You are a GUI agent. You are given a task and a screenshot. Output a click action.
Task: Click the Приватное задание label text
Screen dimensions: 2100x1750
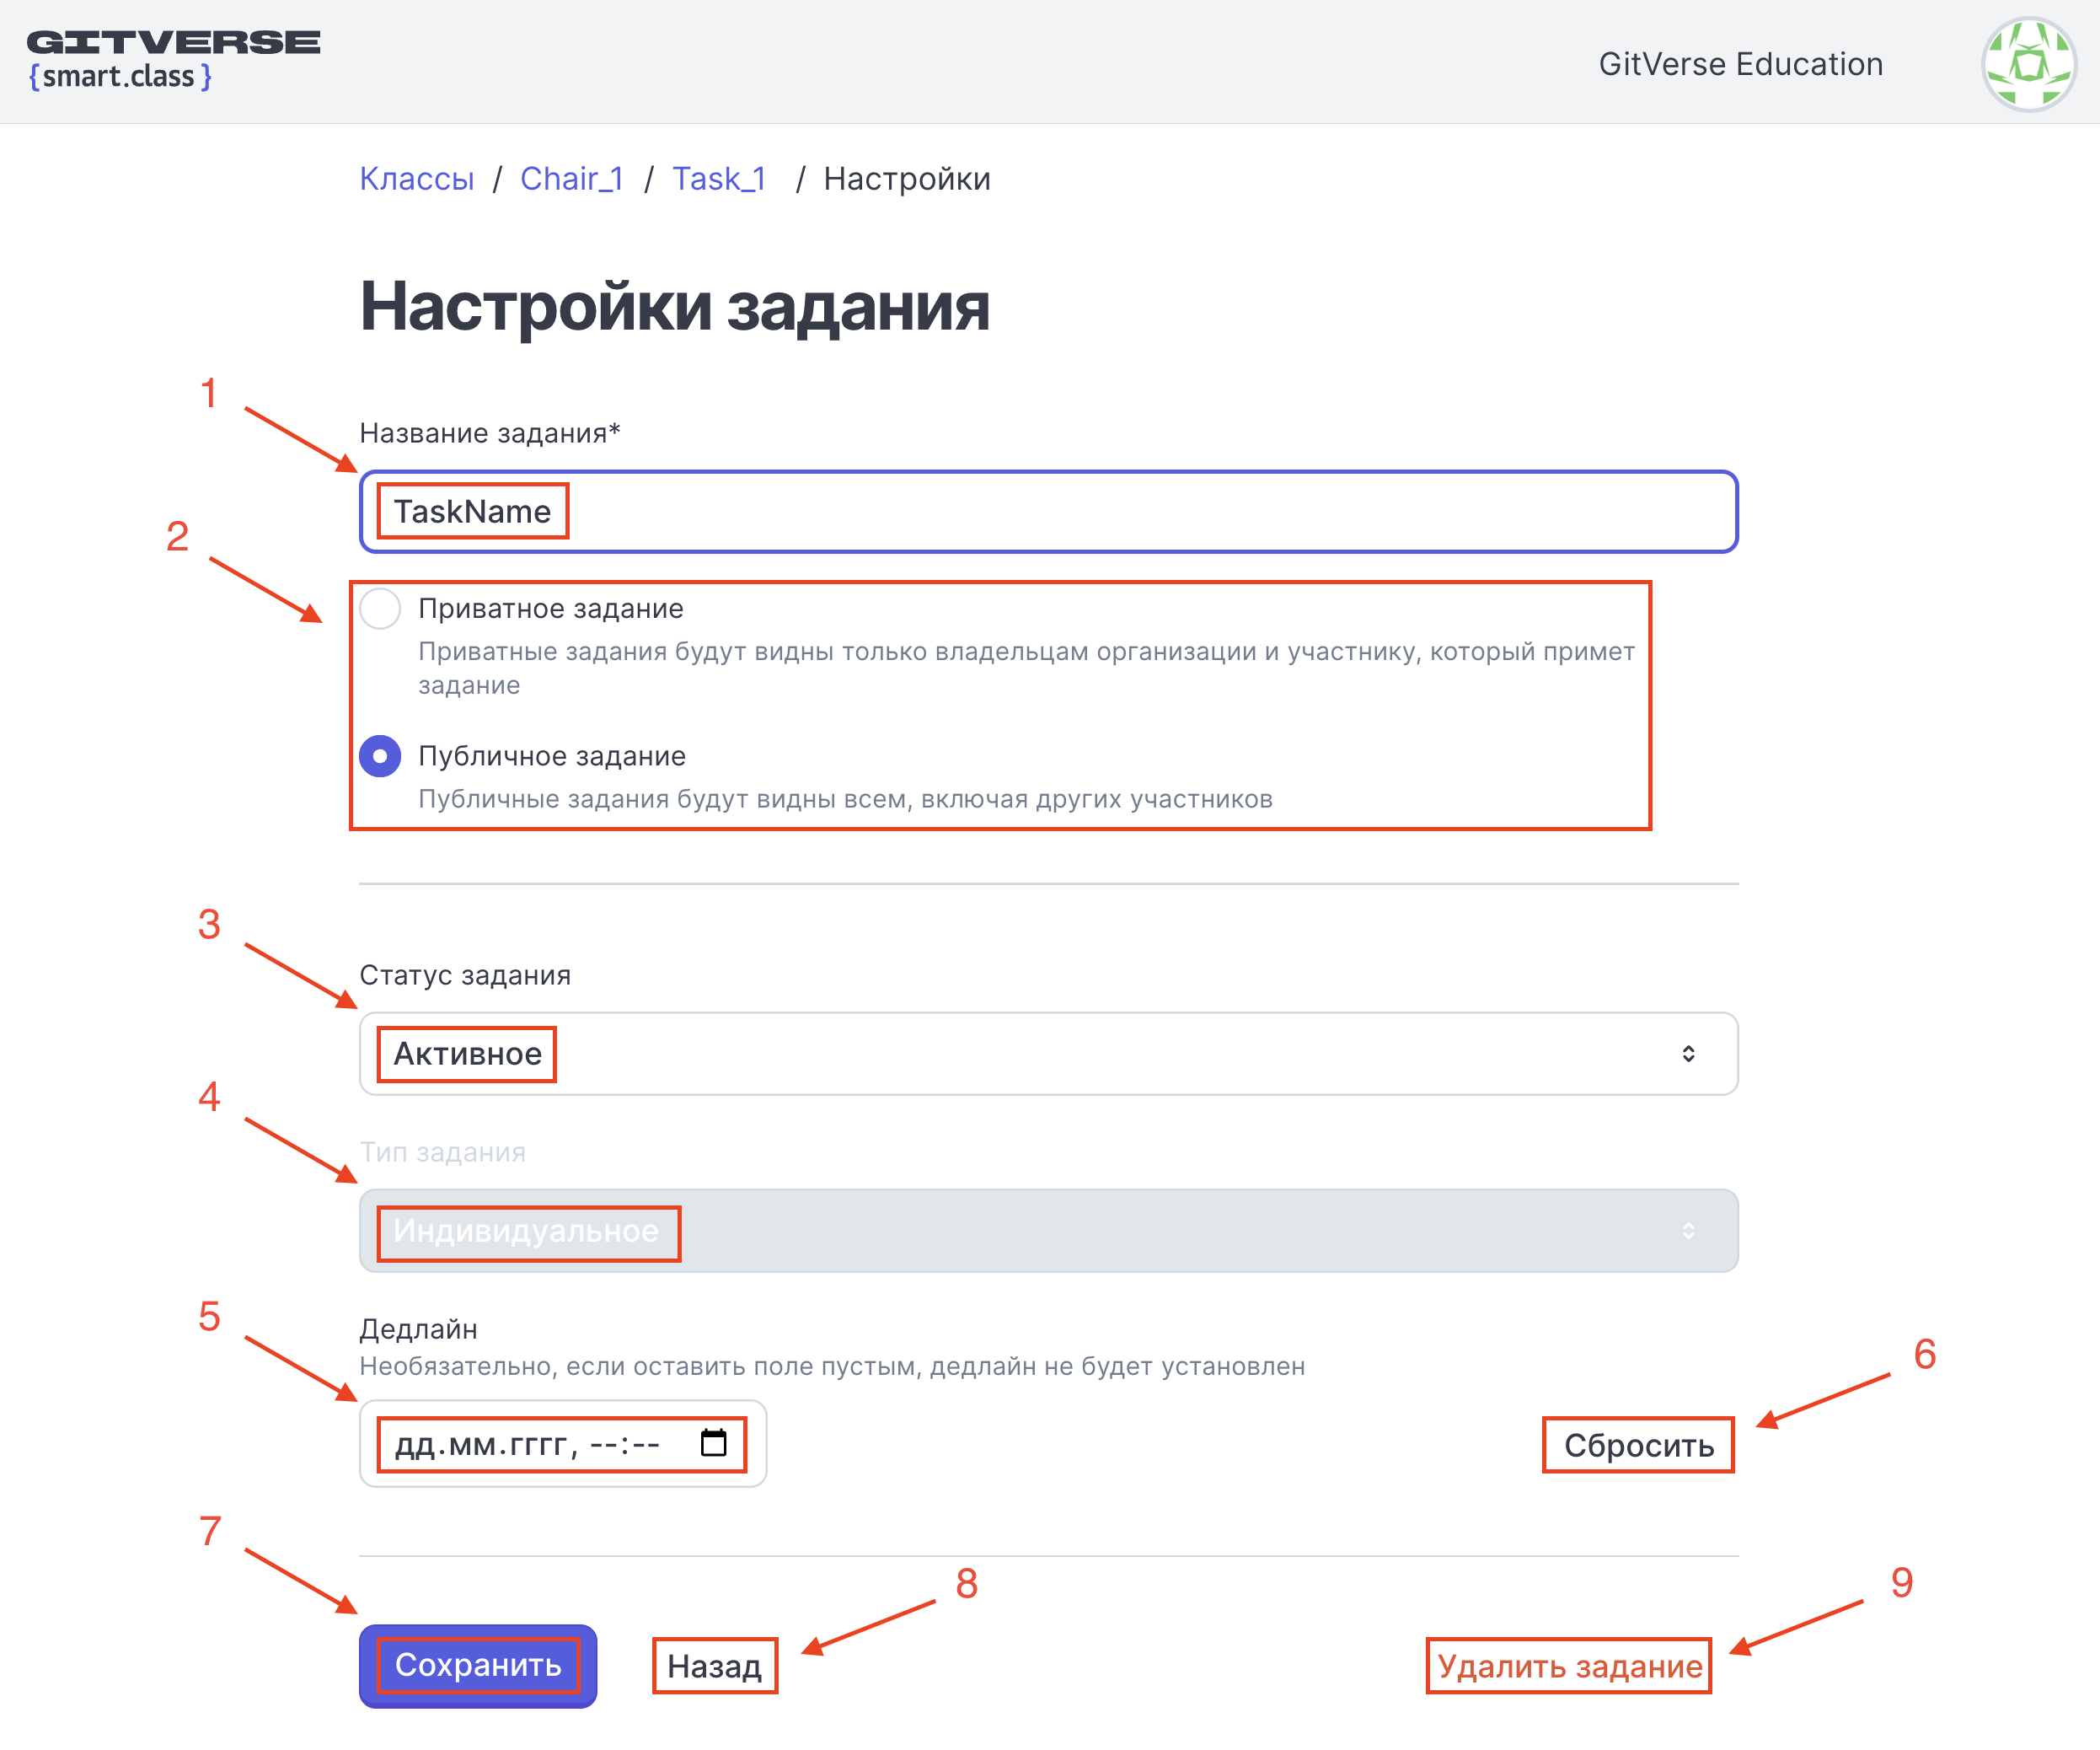click(551, 609)
